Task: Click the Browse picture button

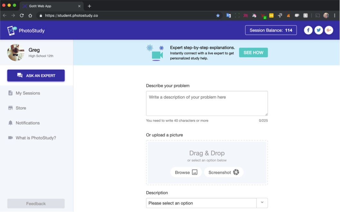Action: (x=186, y=172)
